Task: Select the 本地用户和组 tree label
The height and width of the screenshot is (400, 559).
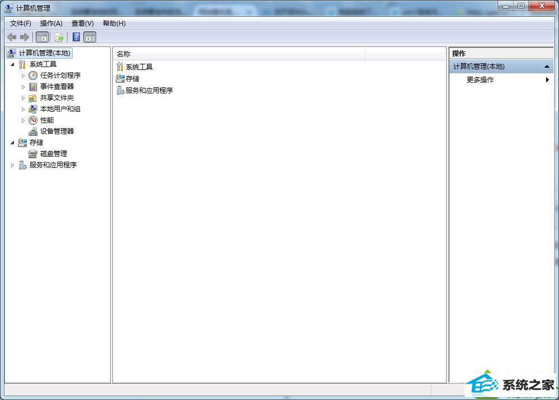Action: coord(60,109)
